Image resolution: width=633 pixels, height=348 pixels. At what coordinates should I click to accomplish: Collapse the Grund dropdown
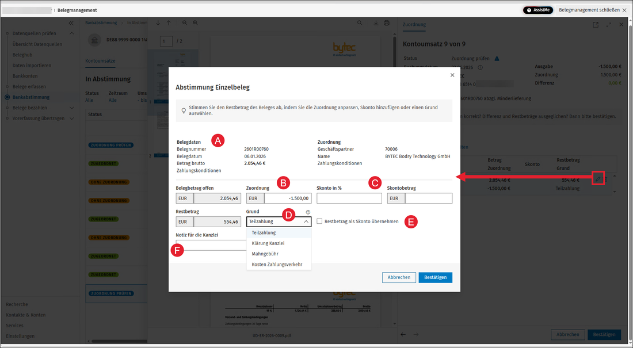coord(306,221)
